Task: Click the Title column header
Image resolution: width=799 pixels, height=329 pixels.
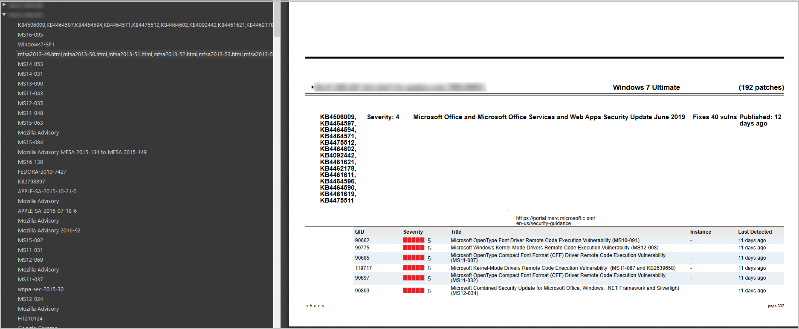Action: point(456,232)
